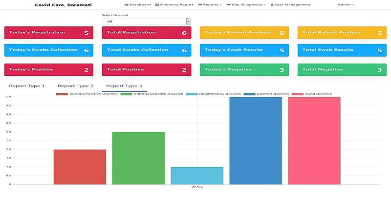Toggle Corona Negative Analysis legend swatch
Image resolution: width=391 pixels, height=220 pixels.
pos(126,94)
